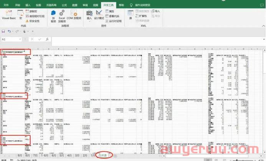Screen dimensions: 266x161
Task: Click XML 扩展包 expansion packs
Action: (141, 16)
